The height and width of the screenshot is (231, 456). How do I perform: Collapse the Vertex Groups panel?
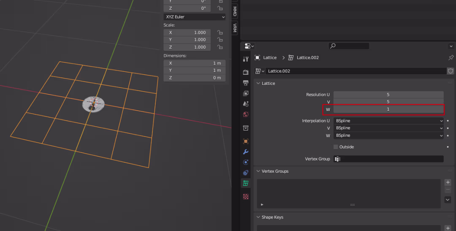coord(258,171)
